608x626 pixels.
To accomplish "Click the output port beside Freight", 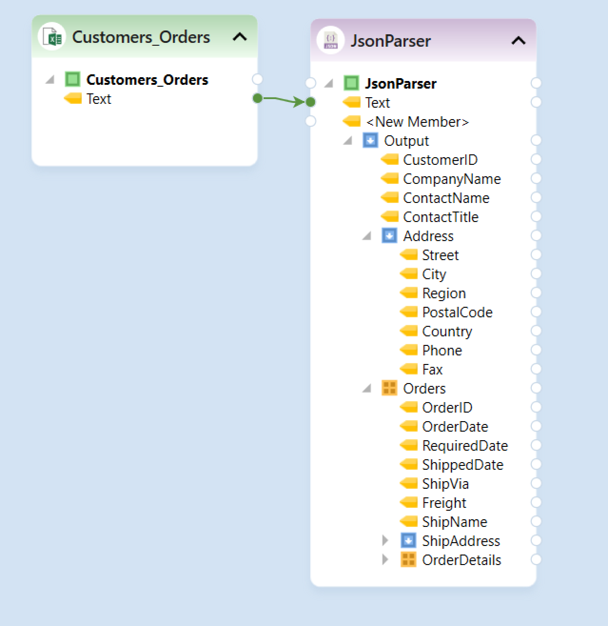I will click(536, 503).
